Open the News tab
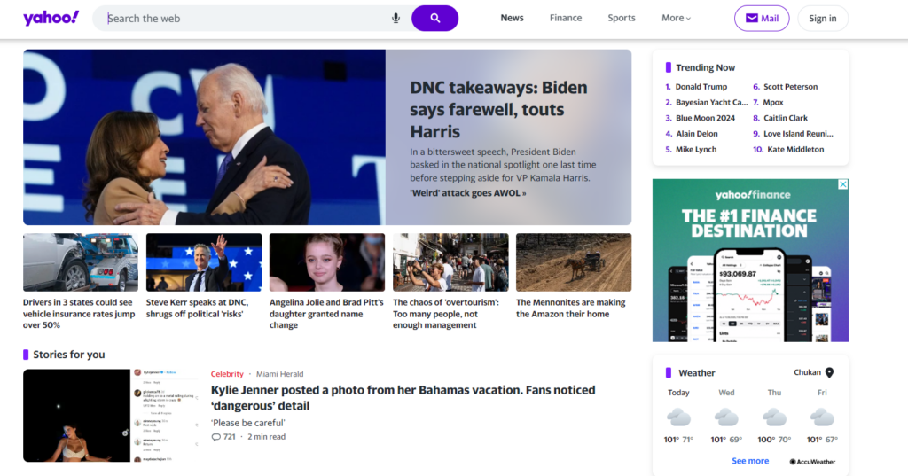This screenshot has height=476, width=908. pos(512,18)
